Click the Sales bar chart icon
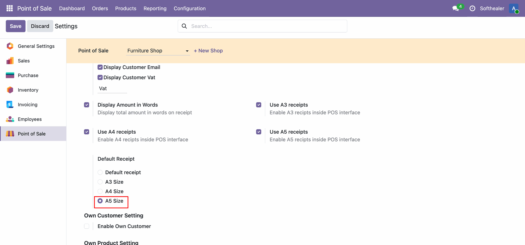The image size is (525, 245). pos(10,61)
